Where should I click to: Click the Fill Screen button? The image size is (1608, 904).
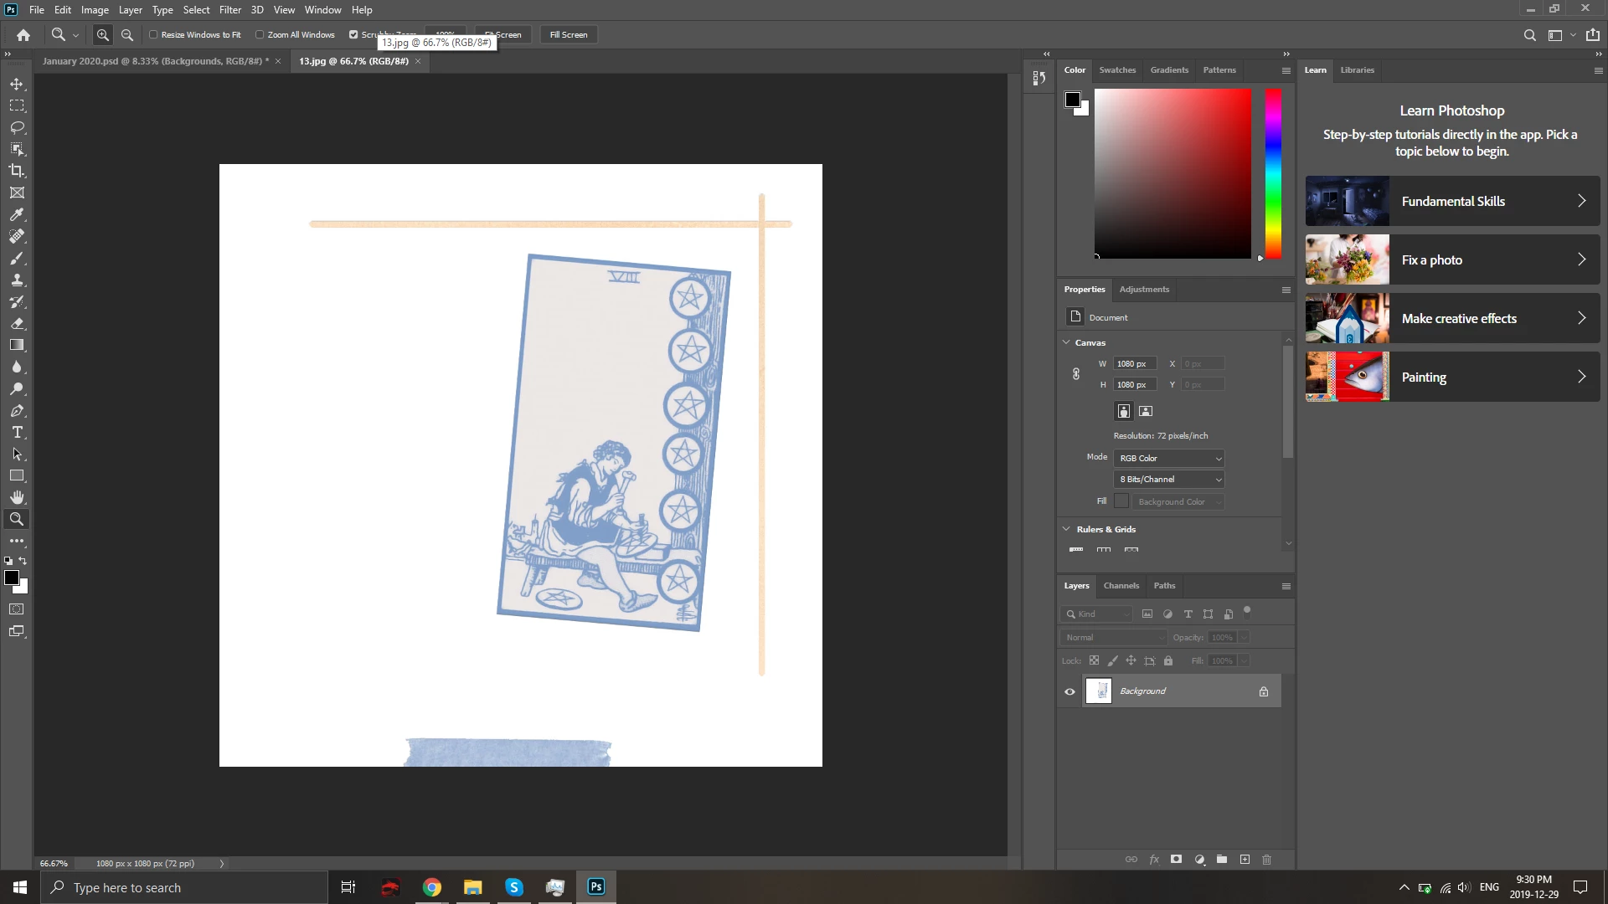click(x=569, y=34)
